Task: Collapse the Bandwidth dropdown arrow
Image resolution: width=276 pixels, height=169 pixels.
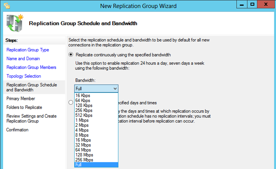Action: click(114, 89)
